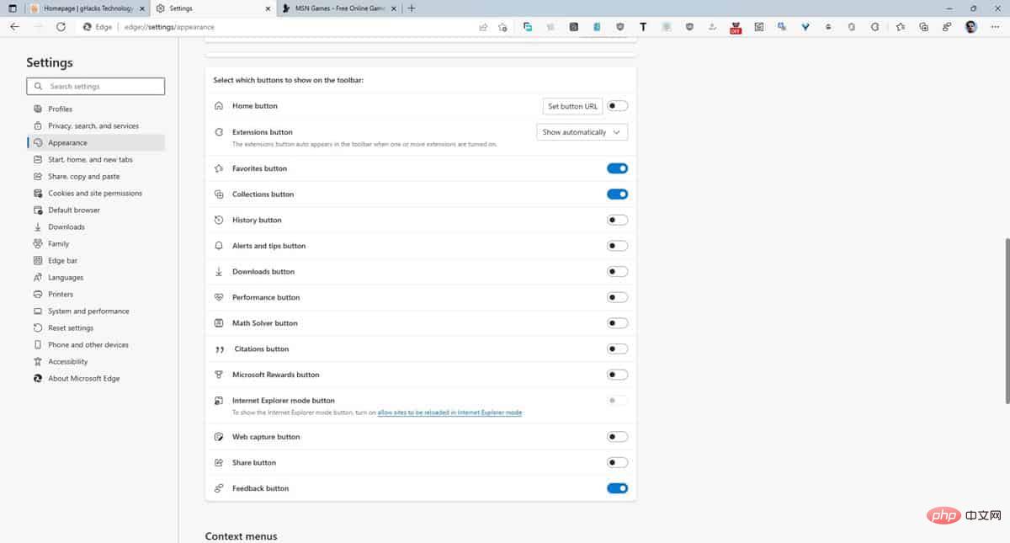Click the share page icon in address bar

click(483, 27)
